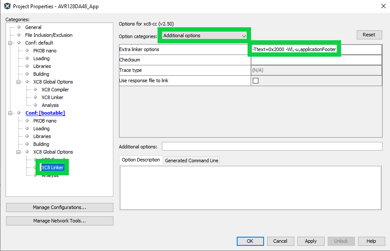Open Manage Network Tools
390x251 pixels.
pyautogui.click(x=59, y=221)
